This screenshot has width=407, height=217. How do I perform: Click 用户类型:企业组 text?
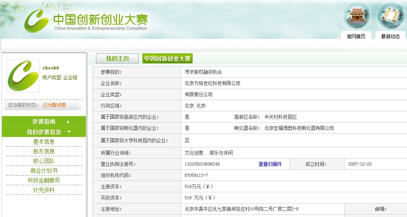(x=60, y=77)
